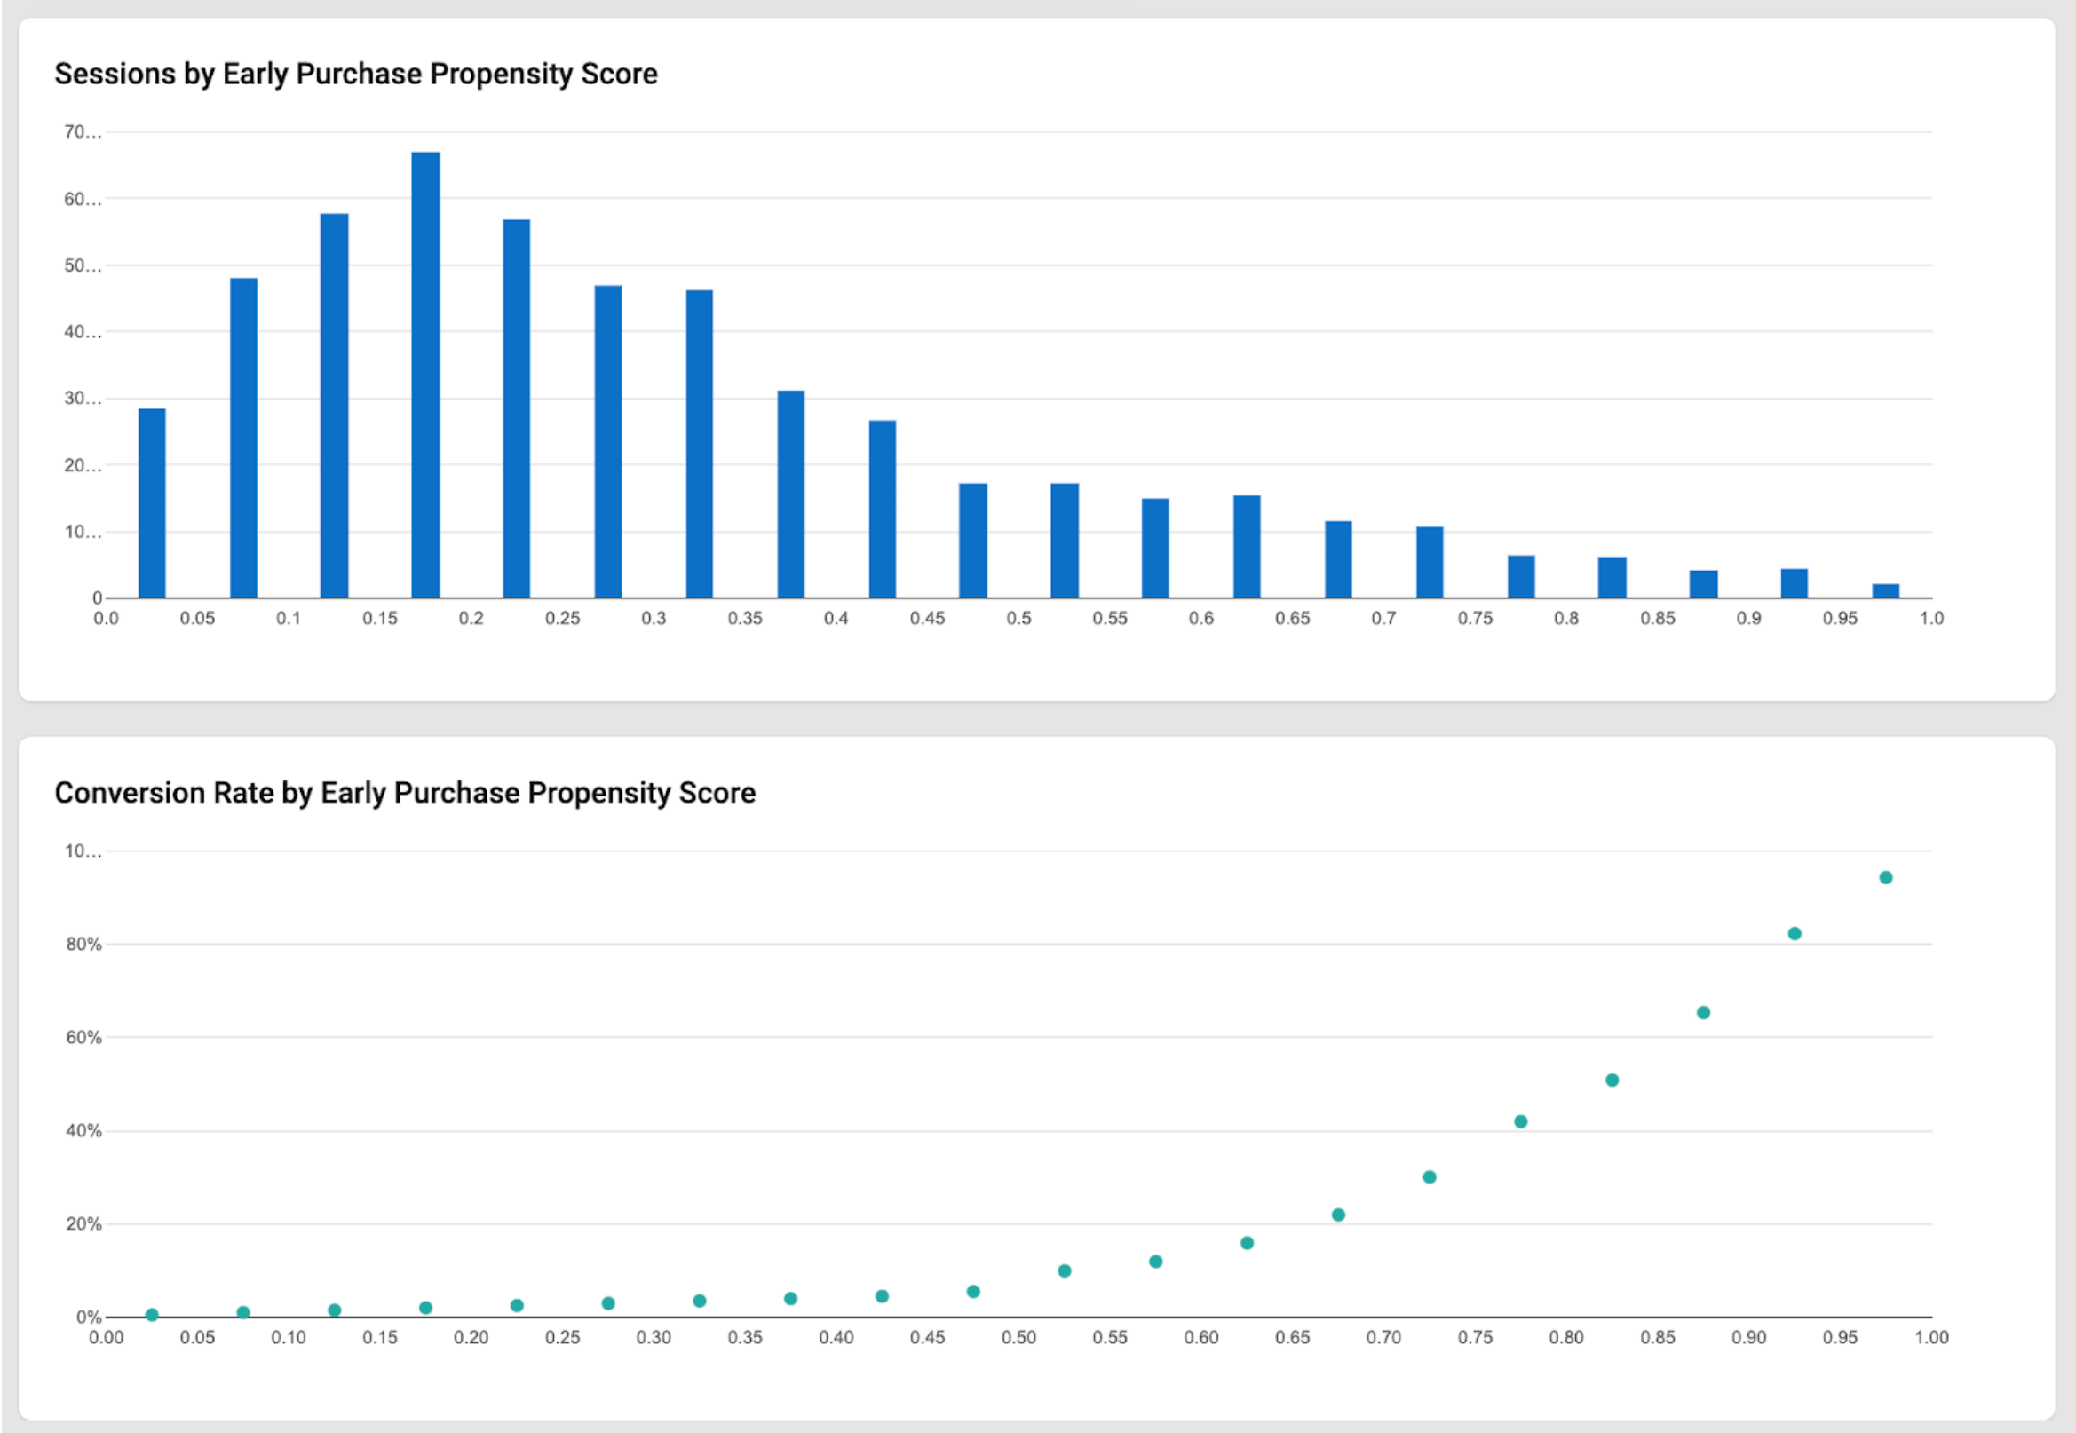Image resolution: width=2076 pixels, height=1433 pixels.
Task: Click the conversion dot between 0.45 and 0.50
Action: pos(973,1291)
